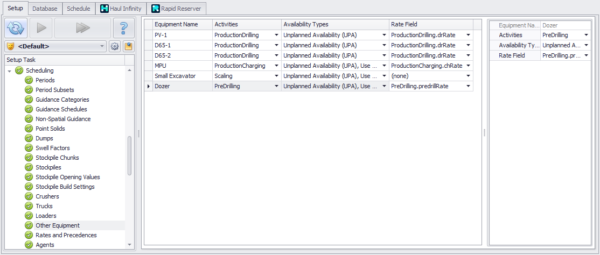Open the Rapid Reserver tab

177,9
